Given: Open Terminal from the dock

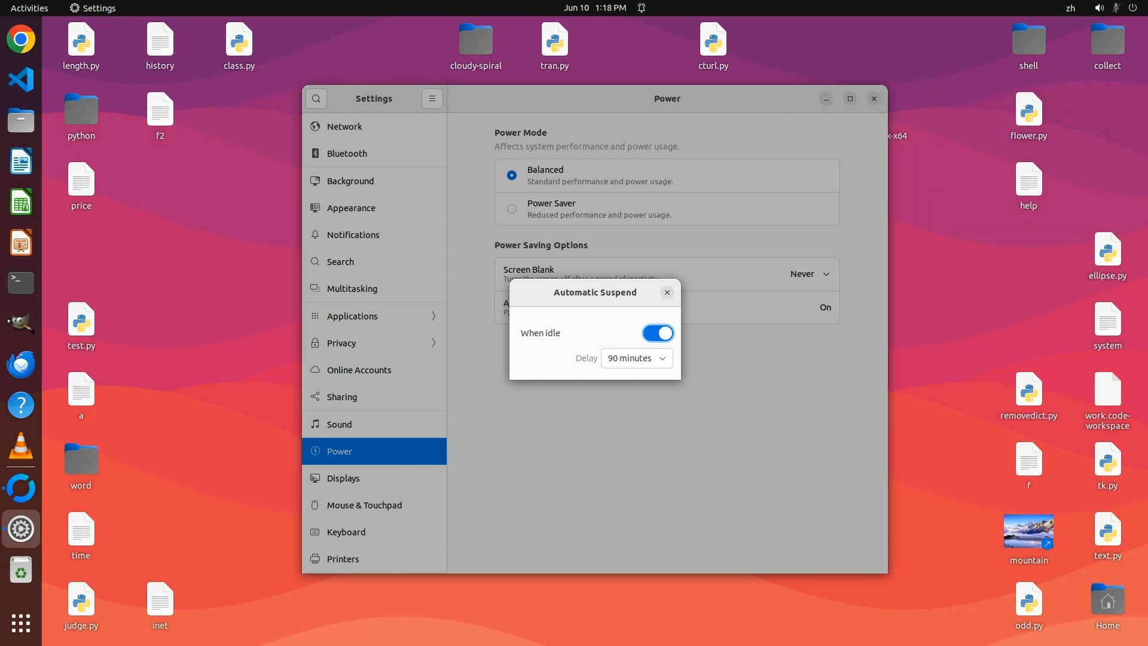Looking at the screenshot, I should pyautogui.click(x=21, y=283).
